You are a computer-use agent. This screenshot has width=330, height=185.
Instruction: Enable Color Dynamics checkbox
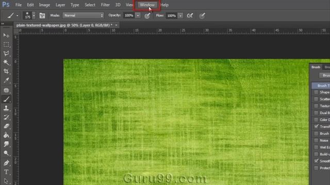(x=316, y=120)
